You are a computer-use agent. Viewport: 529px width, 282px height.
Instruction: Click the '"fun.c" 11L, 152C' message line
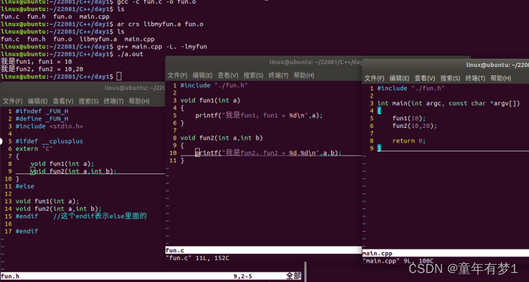tap(197, 258)
